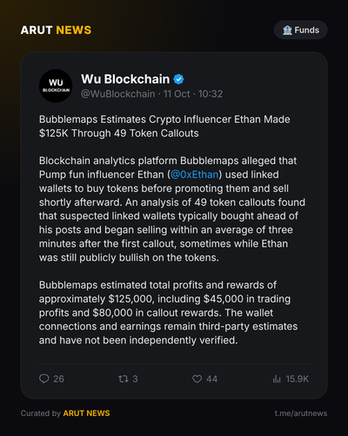Click the 11 Oct post date

tap(177, 94)
